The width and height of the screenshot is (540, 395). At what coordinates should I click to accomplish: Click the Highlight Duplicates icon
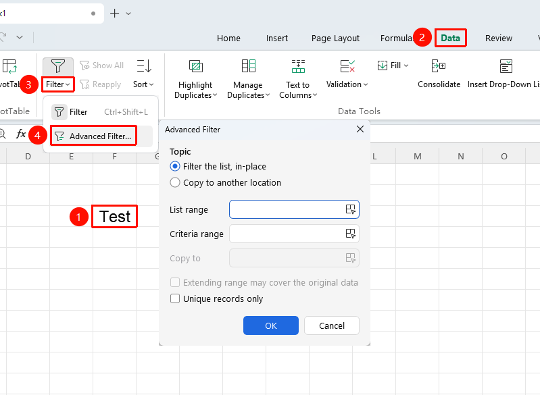click(196, 66)
